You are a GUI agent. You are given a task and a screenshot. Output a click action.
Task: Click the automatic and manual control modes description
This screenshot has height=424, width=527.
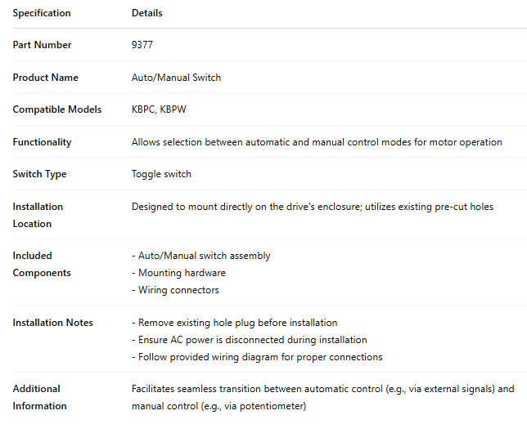[317, 142]
